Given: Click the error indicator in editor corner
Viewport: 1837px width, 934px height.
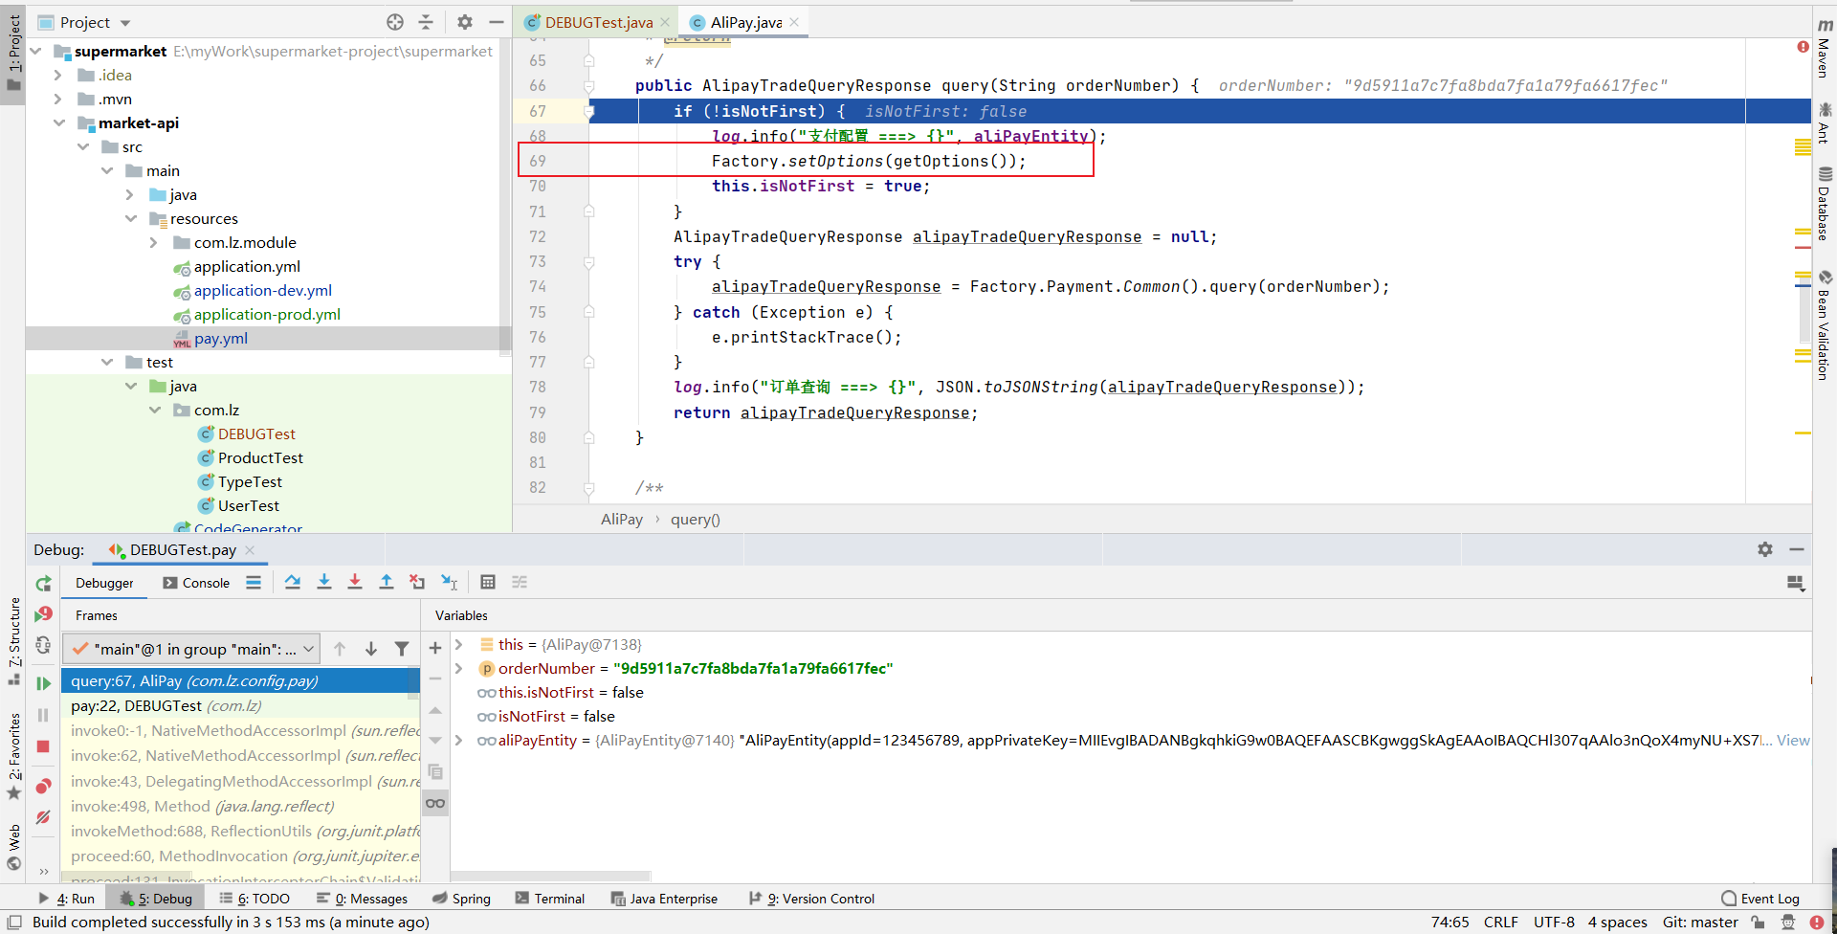Looking at the screenshot, I should [1803, 47].
